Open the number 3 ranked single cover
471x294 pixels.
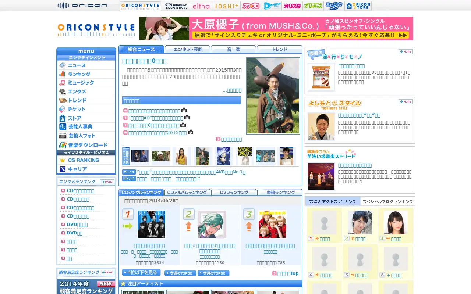pos(272,225)
